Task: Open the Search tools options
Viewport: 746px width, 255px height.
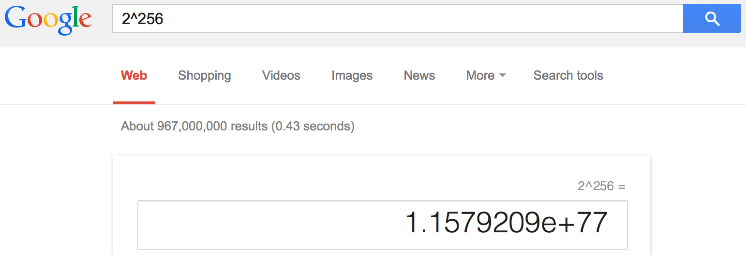Action: (568, 75)
